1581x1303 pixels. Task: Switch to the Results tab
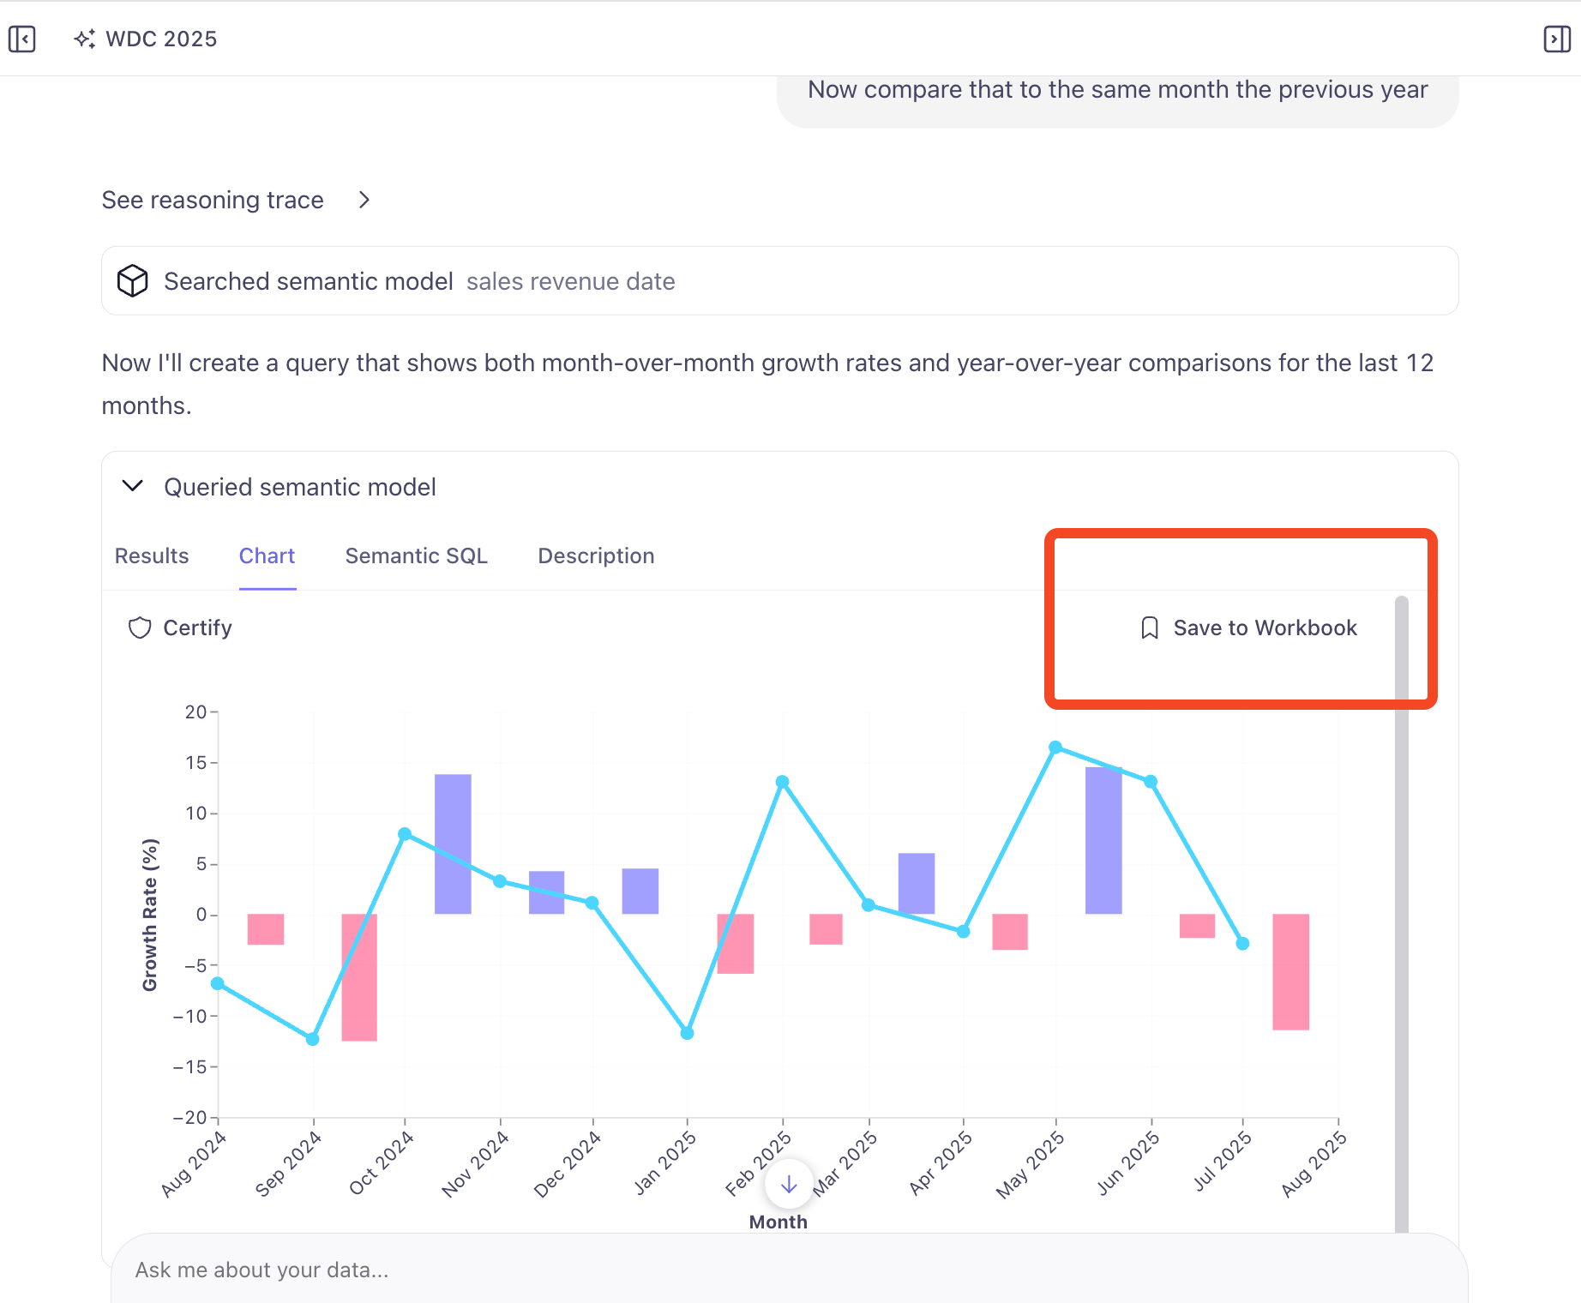[151, 555]
